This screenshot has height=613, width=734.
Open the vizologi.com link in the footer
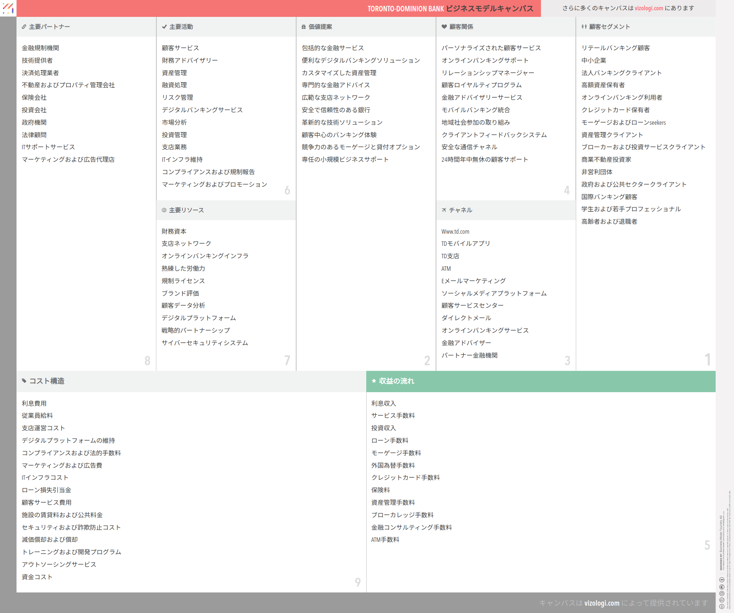click(x=602, y=603)
